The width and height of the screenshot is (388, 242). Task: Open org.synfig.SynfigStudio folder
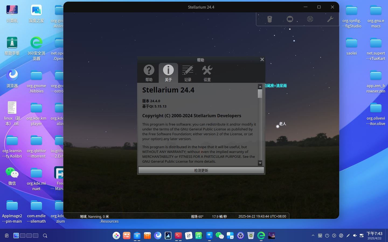pyautogui.click(x=352, y=16)
